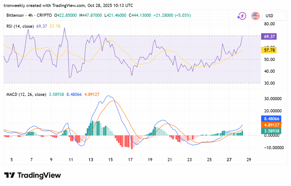Image resolution: width=291 pixels, height=186 pixels.
Task: Click the blue 8.48066 MACD label
Action: pos(270,119)
